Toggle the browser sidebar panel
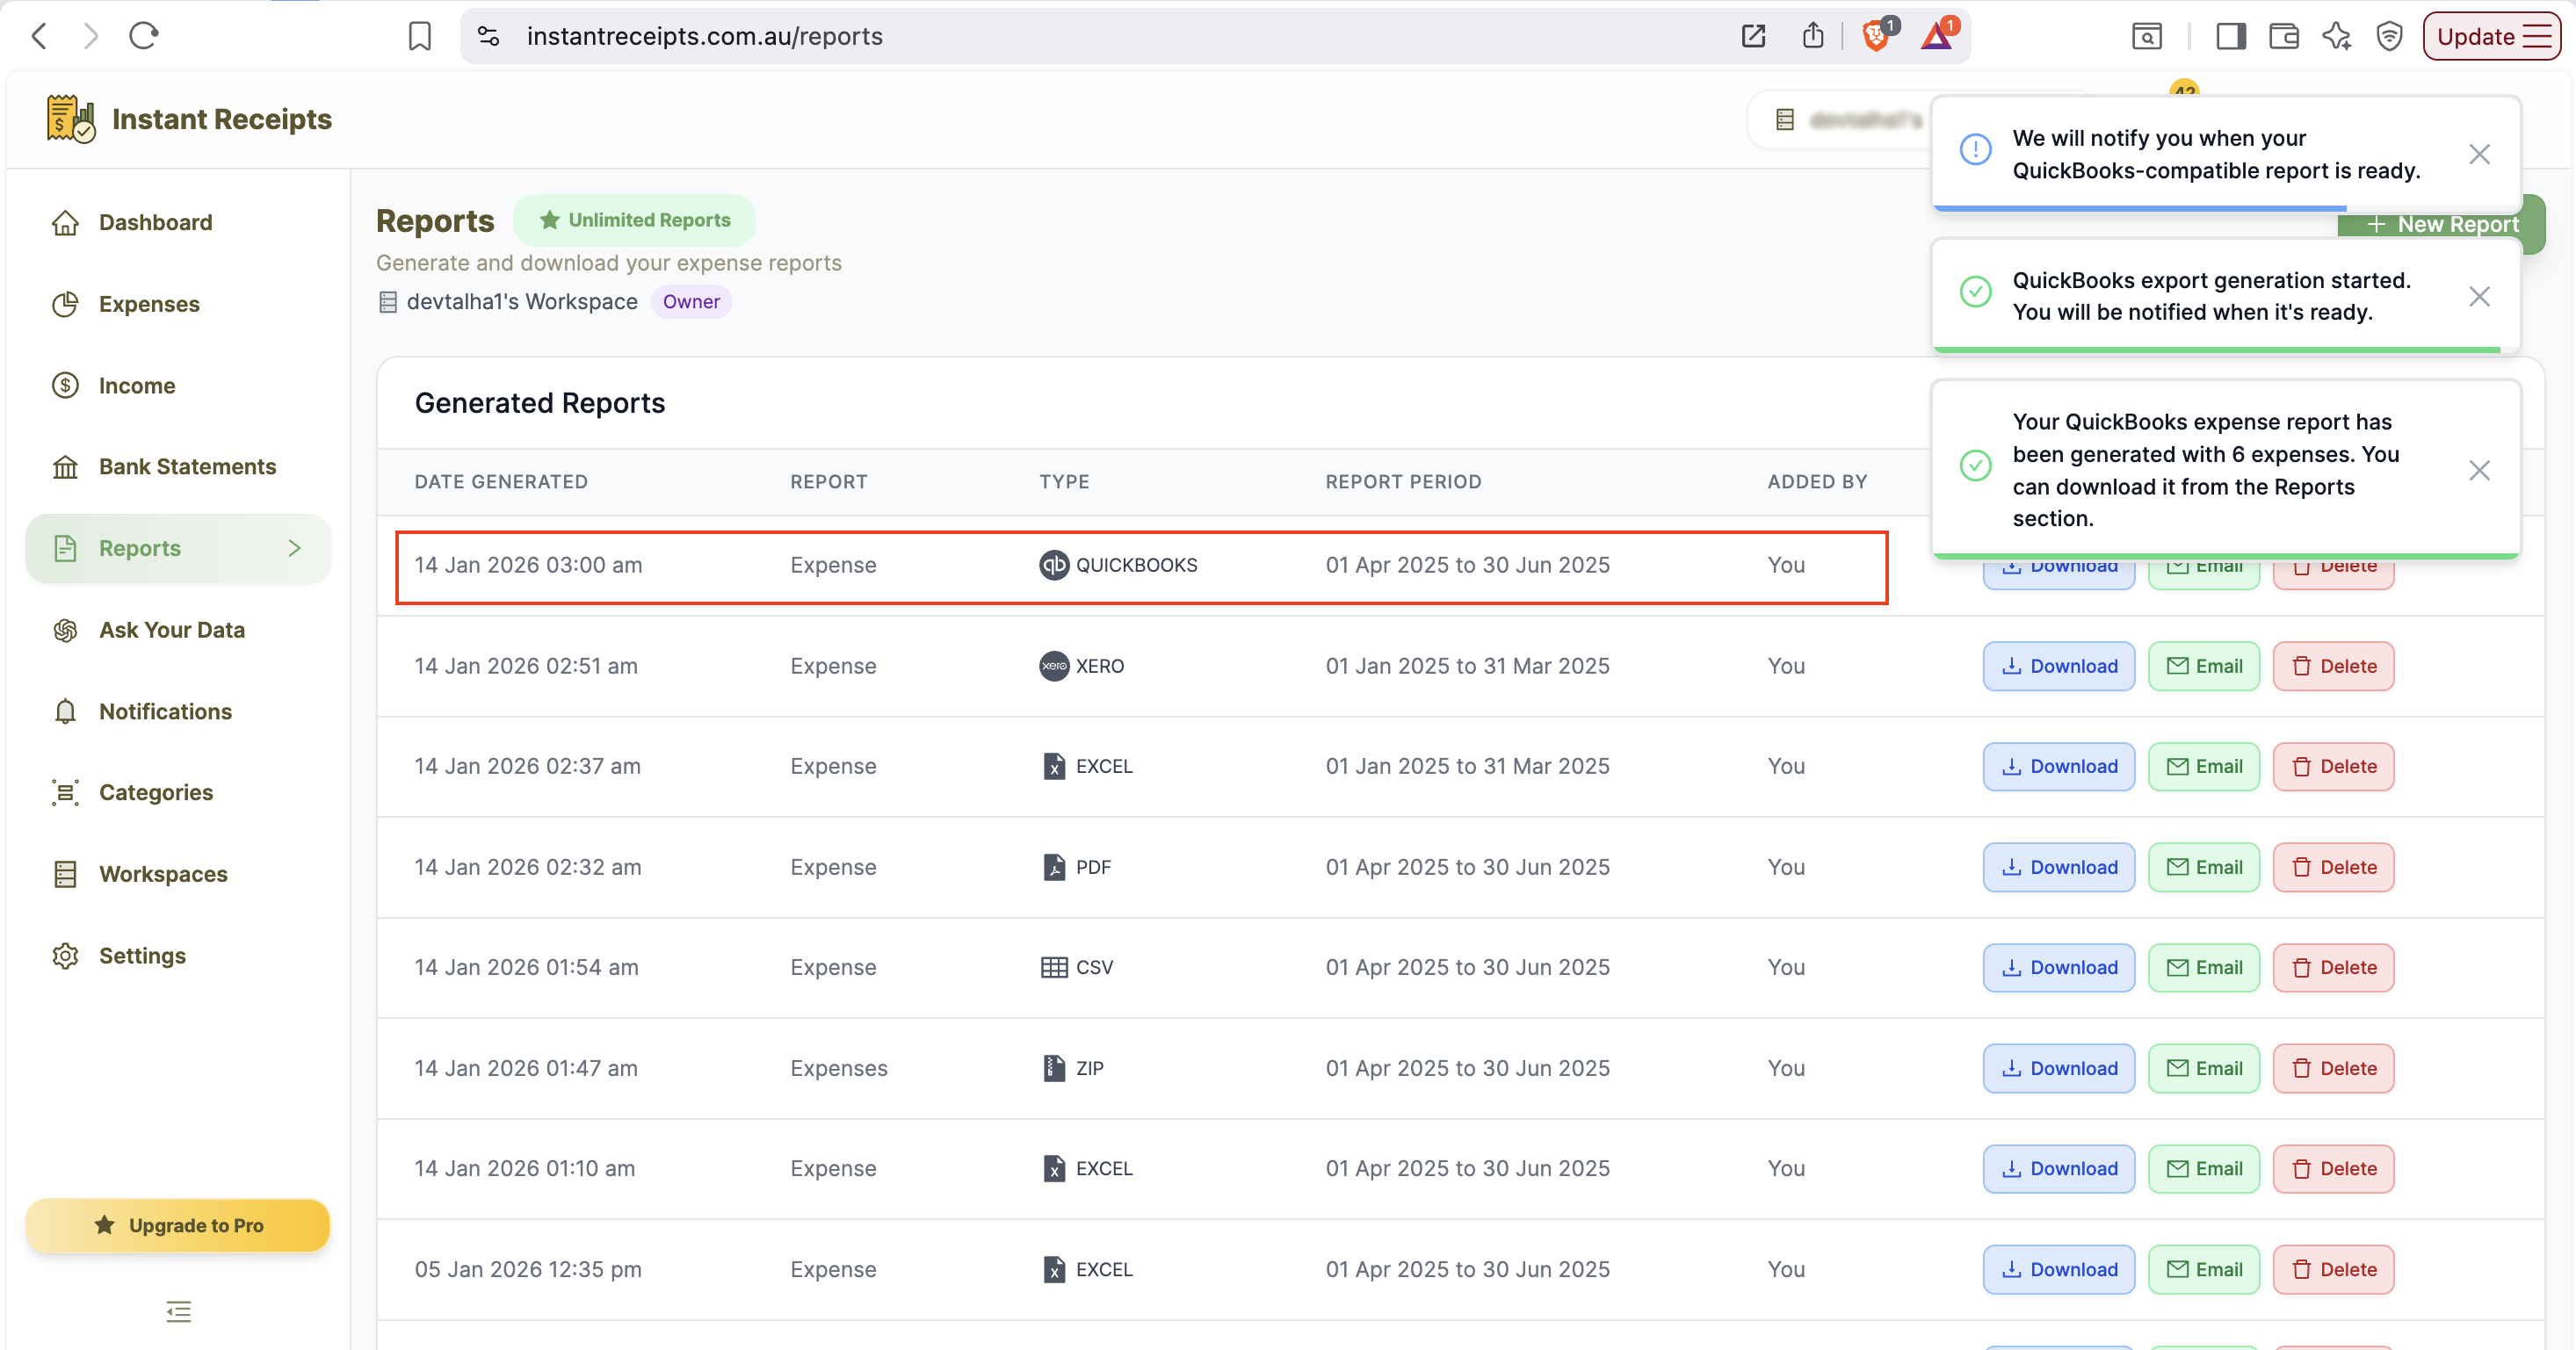The image size is (2576, 1350). [x=2231, y=36]
